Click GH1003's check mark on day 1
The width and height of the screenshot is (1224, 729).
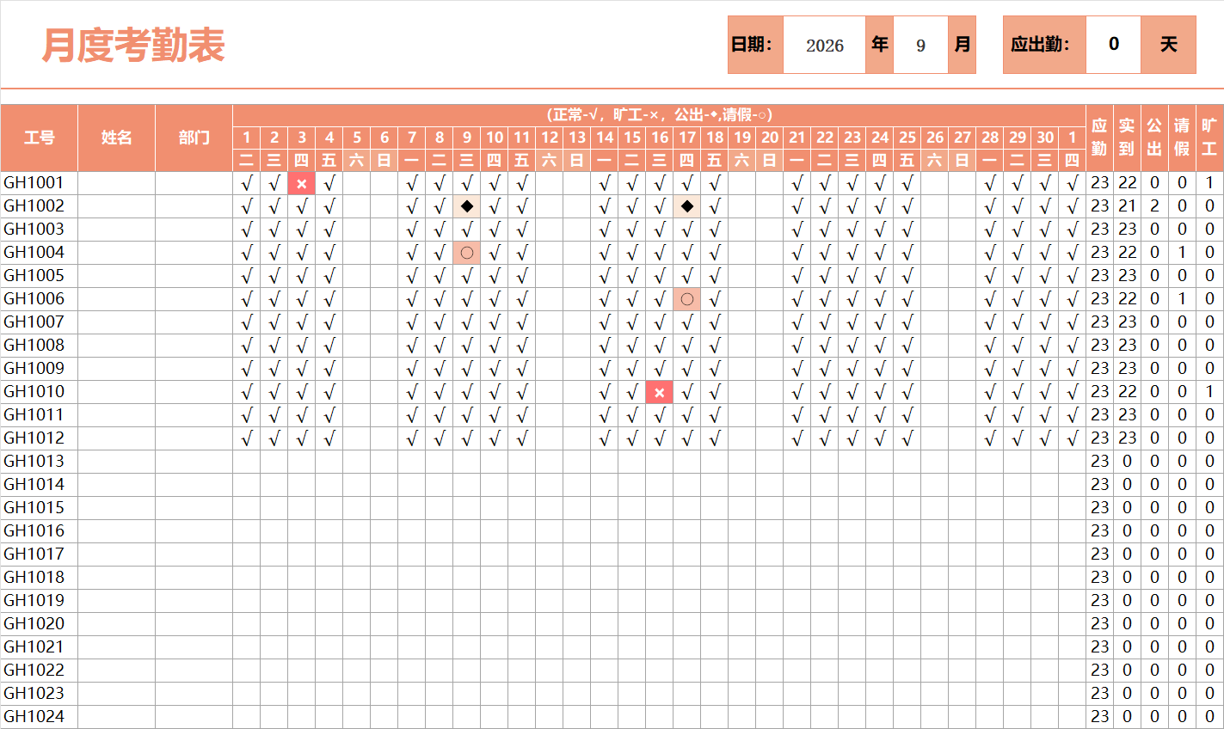[246, 230]
